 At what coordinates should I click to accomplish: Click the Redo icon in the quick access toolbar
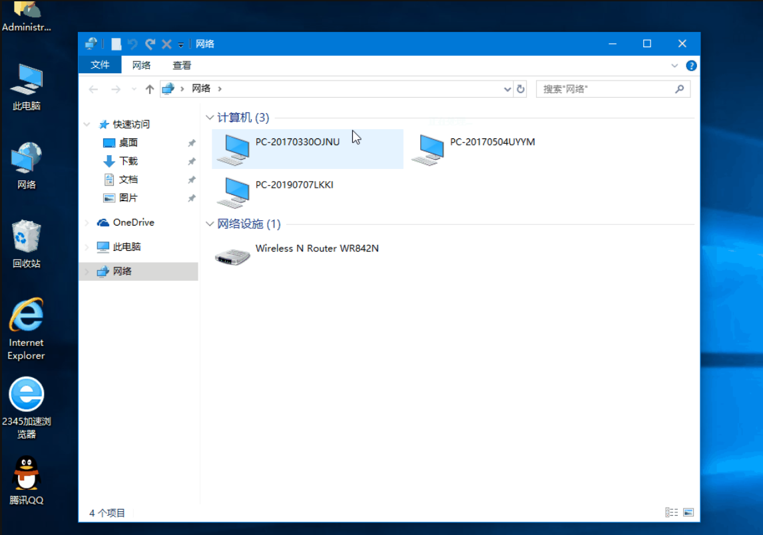tap(152, 43)
